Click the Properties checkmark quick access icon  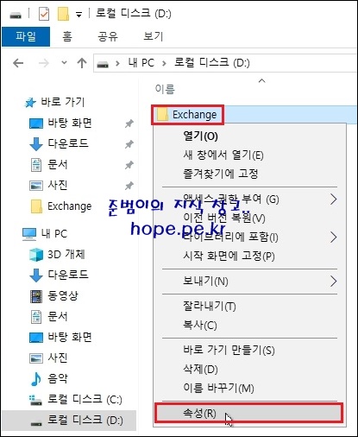44,14
